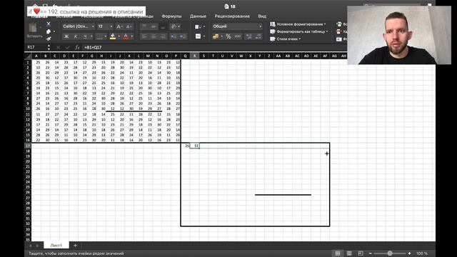The image size is (457, 257).
Task: Select the Лист1 sheet tab
Action: [x=56, y=246]
